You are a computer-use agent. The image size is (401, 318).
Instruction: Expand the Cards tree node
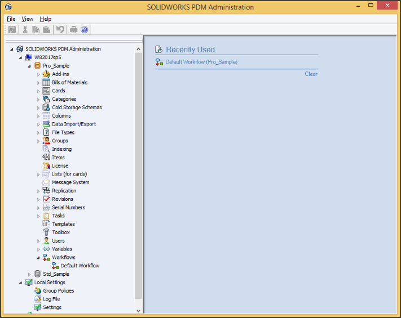pyautogui.click(x=38, y=91)
